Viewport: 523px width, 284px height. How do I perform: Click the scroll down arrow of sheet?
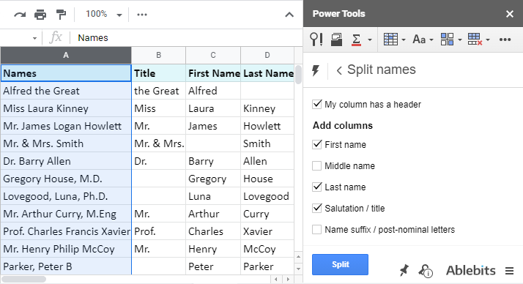click(298, 269)
